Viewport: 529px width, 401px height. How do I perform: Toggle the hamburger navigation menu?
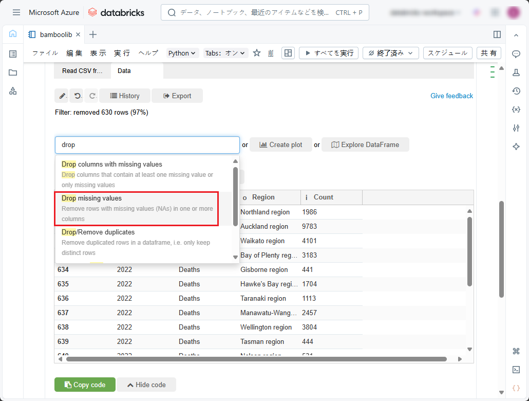click(16, 12)
